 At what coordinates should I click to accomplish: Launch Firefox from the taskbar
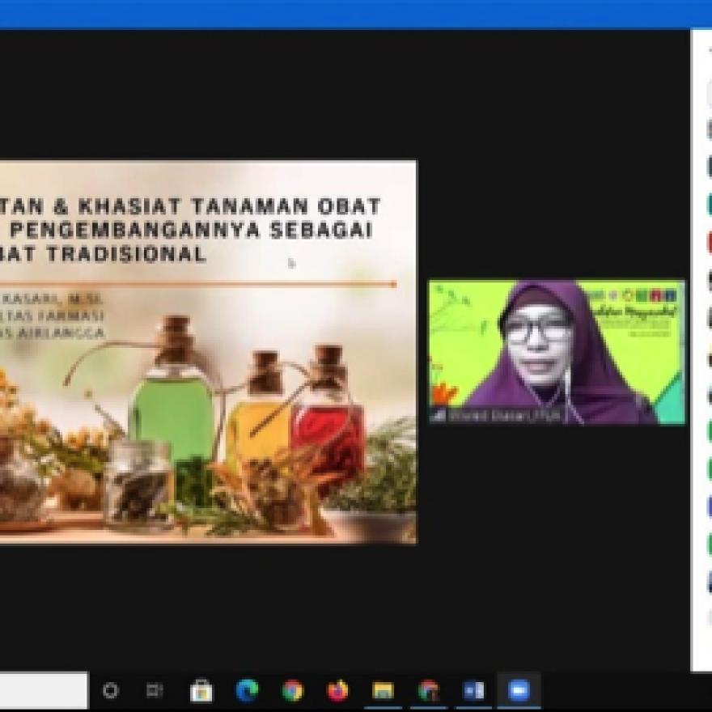pos(337,691)
